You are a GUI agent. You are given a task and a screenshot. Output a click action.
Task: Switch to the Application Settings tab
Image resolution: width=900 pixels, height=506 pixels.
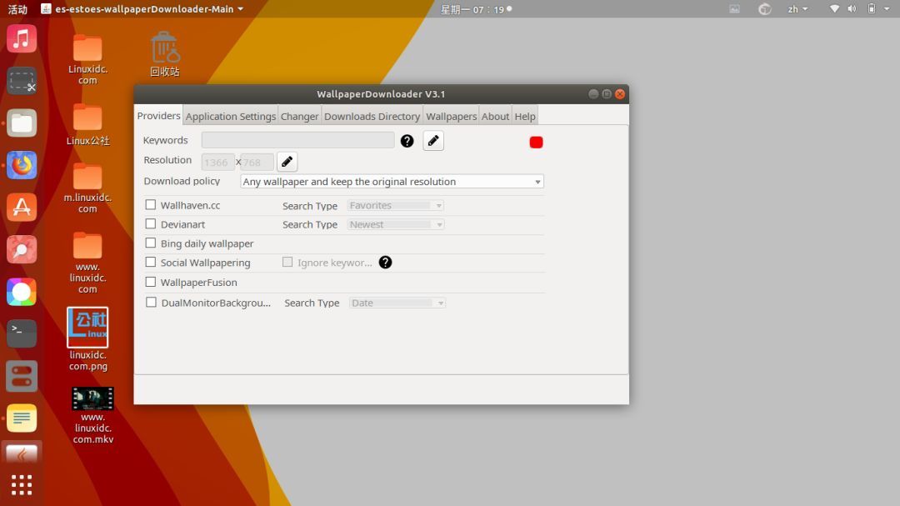point(231,116)
